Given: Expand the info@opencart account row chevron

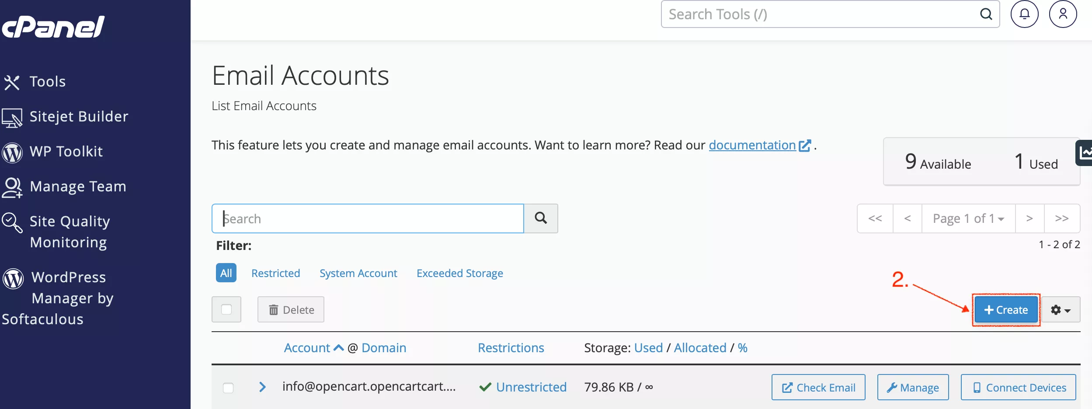Looking at the screenshot, I should [262, 387].
